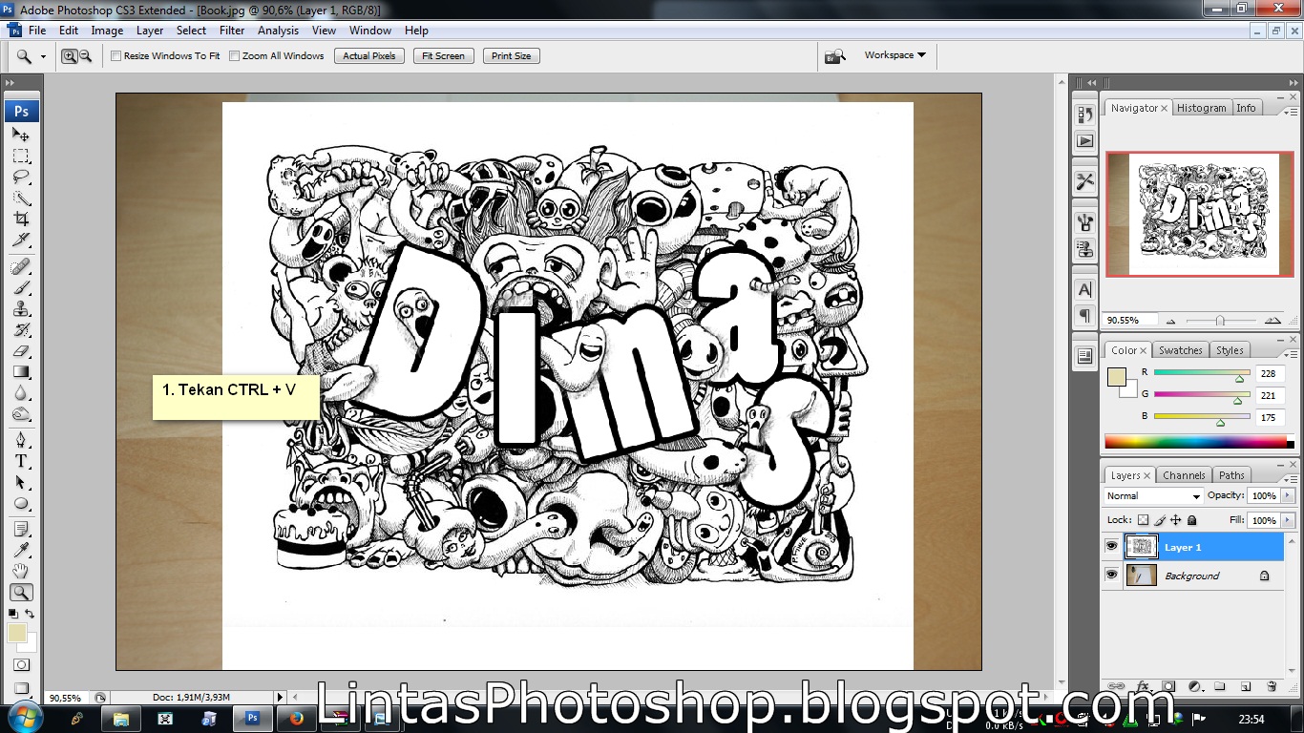
Task: Swap foreground and background colors
Action: (x=30, y=614)
